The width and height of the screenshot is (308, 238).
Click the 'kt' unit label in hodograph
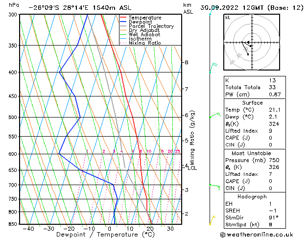pos(227,17)
